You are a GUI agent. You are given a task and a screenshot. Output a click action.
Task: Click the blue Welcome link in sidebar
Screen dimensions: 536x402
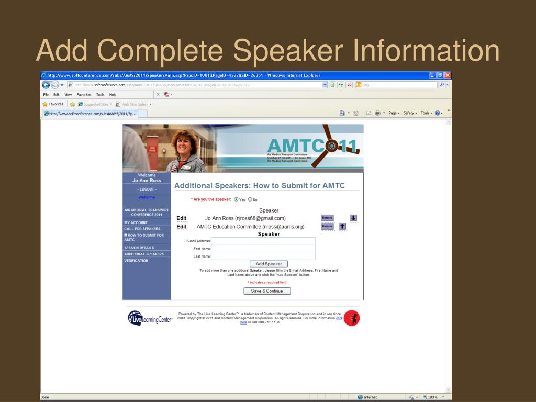(147, 197)
